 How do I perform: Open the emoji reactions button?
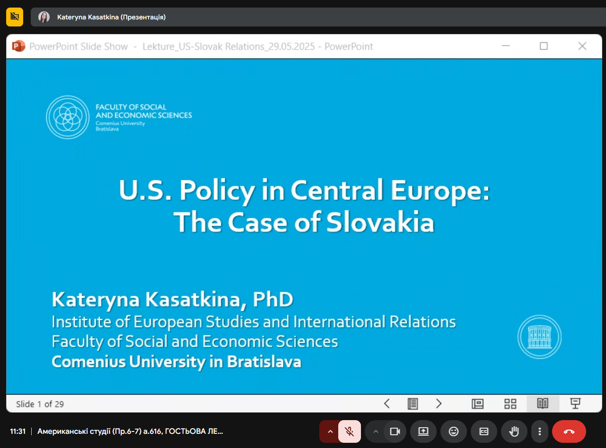453,431
